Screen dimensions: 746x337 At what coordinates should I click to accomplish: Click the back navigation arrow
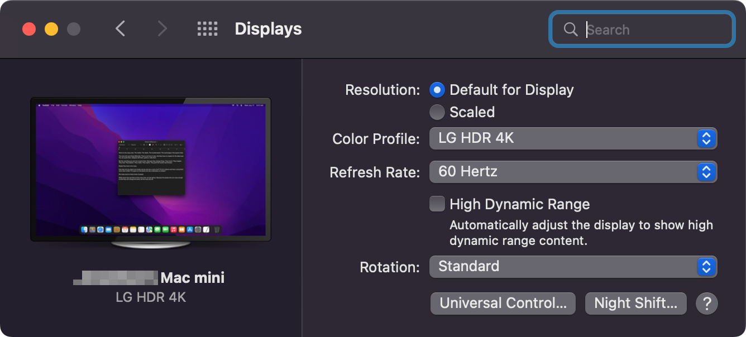click(x=120, y=29)
